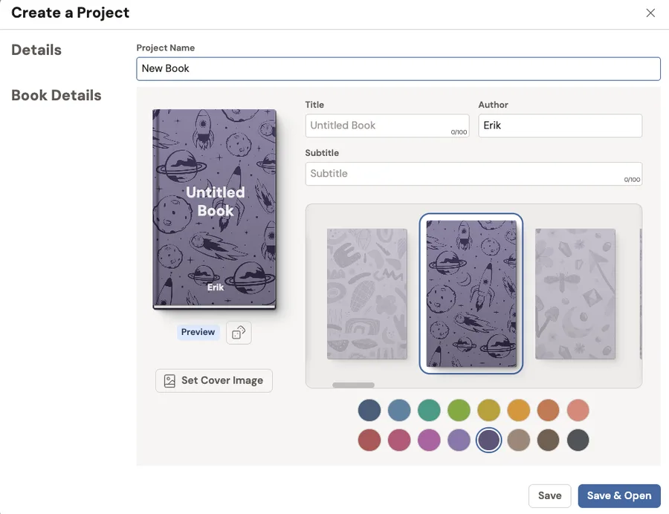
Task: Choose the amber orange color swatch
Action: pyautogui.click(x=518, y=411)
